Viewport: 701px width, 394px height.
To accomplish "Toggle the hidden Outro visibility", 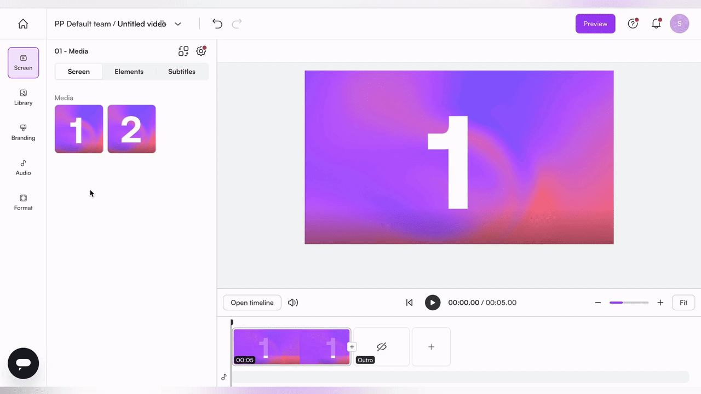I will [382, 346].
